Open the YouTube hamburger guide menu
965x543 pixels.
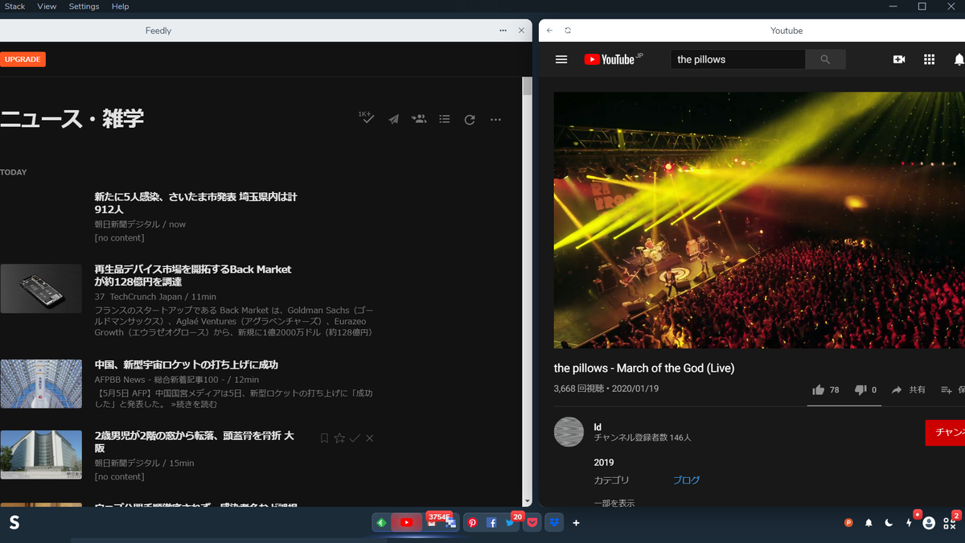[x=561, y=60]
